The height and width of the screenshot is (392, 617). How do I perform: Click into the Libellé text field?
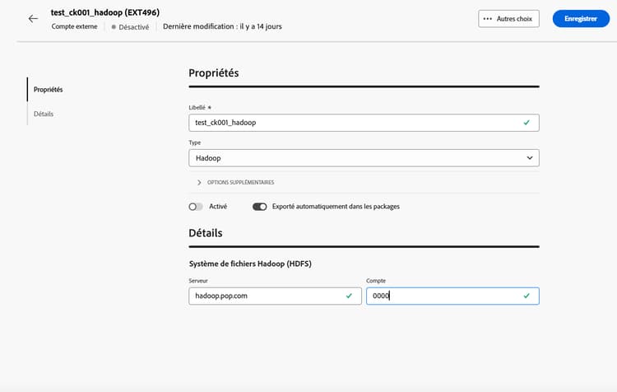[354, 123]
